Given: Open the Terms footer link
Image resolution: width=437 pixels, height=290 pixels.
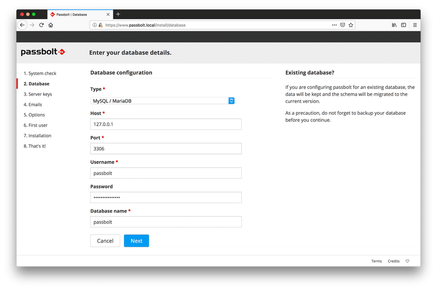Looking at the screenshot, I should point(376,261).
